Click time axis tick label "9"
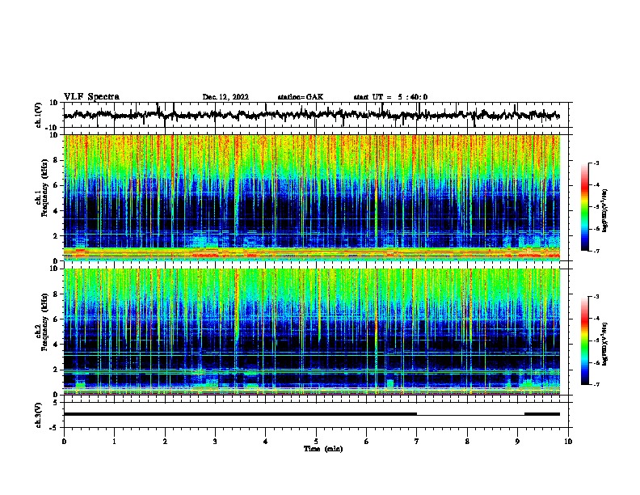 [517, 442]
